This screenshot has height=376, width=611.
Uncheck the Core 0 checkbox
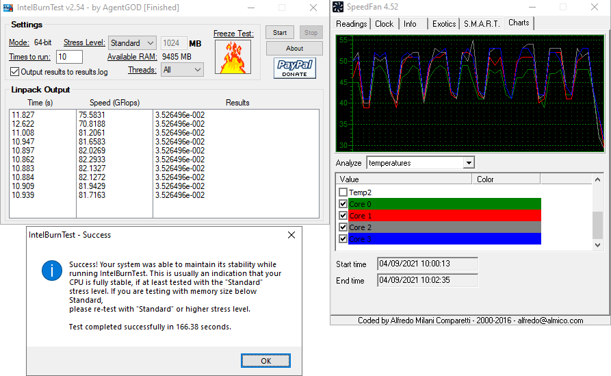point(343,203)
